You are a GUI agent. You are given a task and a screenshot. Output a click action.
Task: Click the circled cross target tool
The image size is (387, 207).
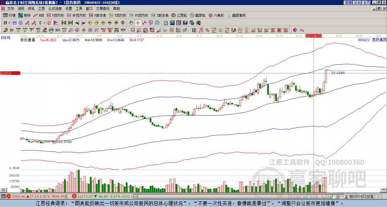pyautogui.click(x=77, y=30)
